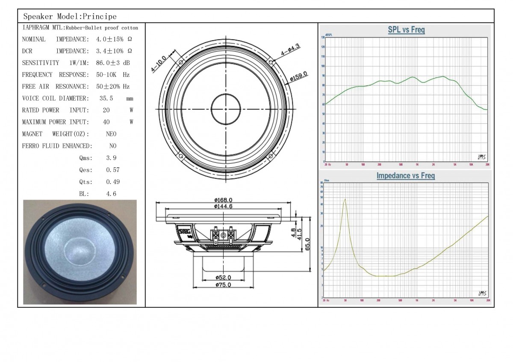The width and height of the screenshot is (513, 362).
Task: Click the speaker product photo
Action: (x=80, y=252)
